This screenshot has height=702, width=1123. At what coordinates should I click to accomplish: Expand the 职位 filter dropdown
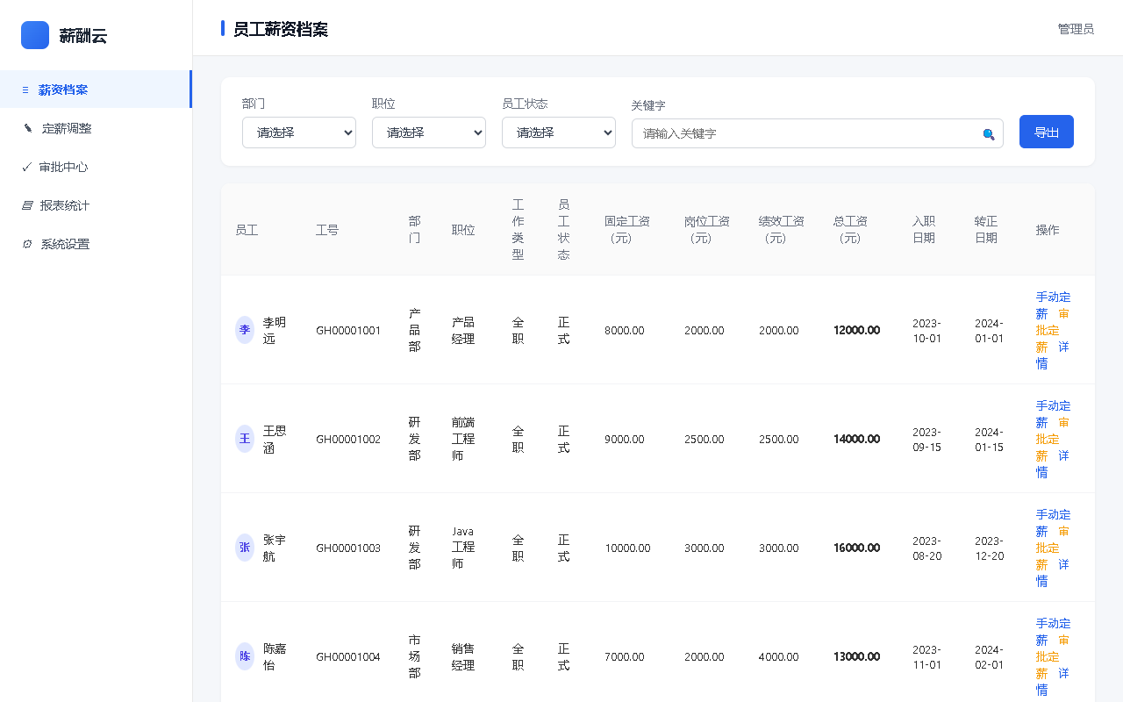coord(429,133)
